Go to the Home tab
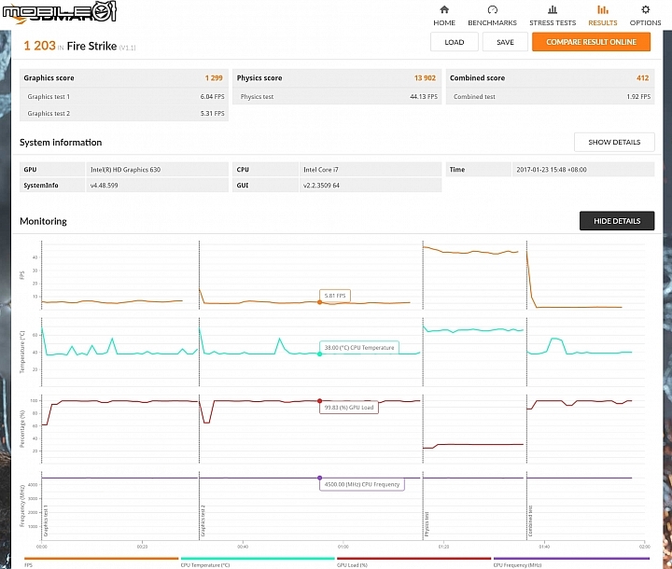 pyautogui.click(x=444, y=16)
